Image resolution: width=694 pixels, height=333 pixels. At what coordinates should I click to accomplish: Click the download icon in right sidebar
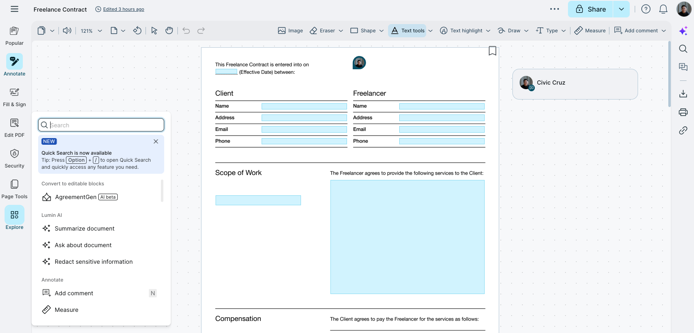coord(683,94)
